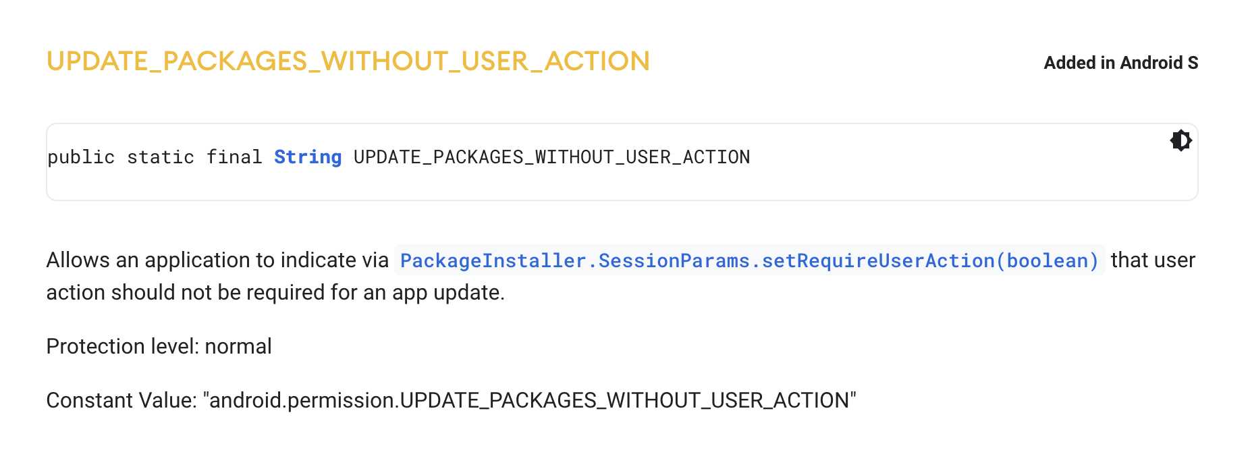
Task: Click the word normal after Protection level
Action: pyautogui.click(x=238, y=347)
